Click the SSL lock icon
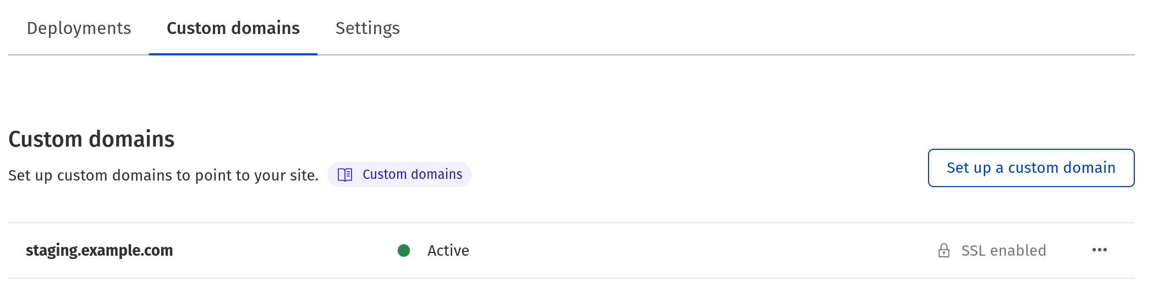1153x298 pixels. click(944, 251)
